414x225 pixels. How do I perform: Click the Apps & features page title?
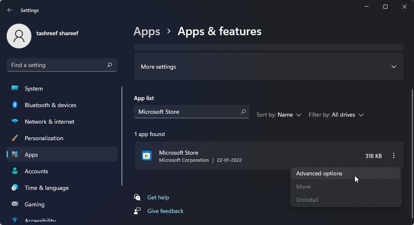219,32
